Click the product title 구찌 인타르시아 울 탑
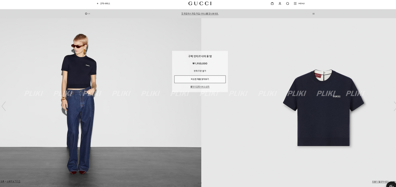Image resolution: width=396 pixels, height=187 pixels. pos(200,56)
